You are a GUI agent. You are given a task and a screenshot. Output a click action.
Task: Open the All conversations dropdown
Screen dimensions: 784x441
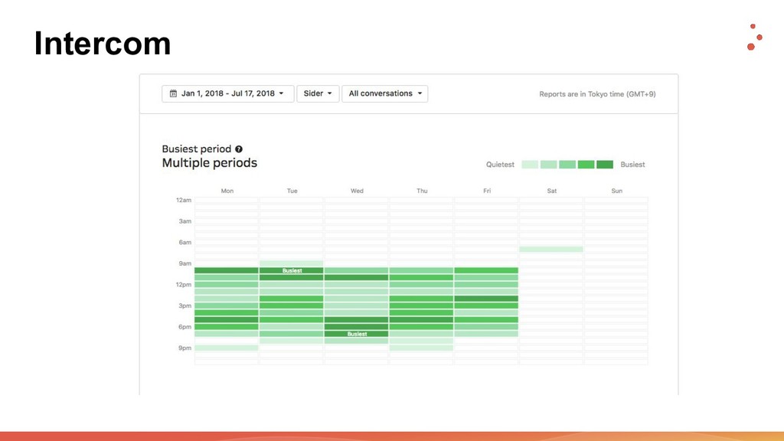[384, 93]
